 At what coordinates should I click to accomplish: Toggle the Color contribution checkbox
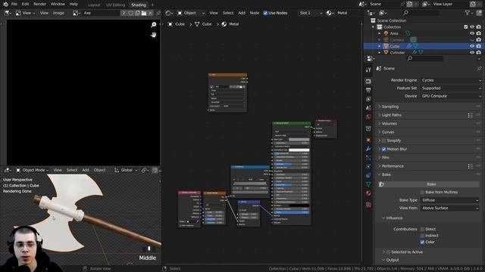click(422, 242)
